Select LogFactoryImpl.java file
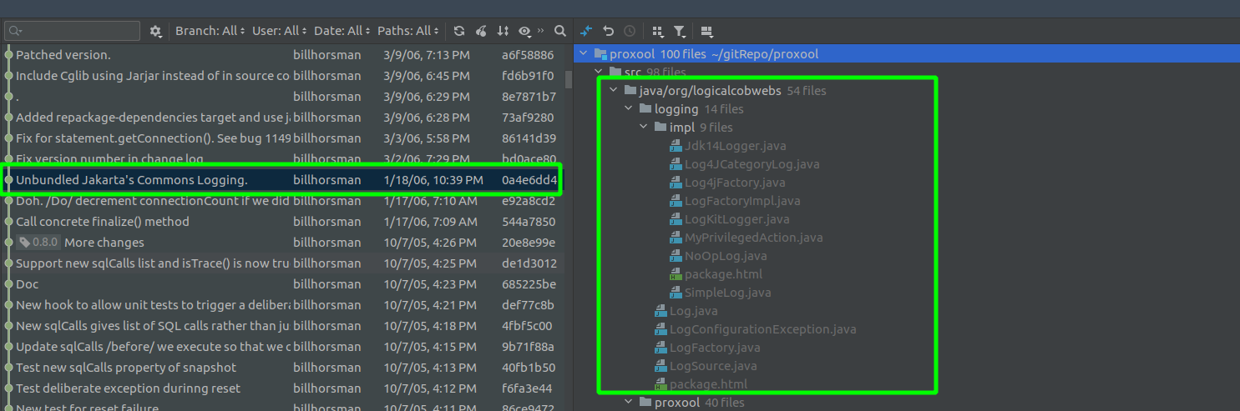 (742, 201)
